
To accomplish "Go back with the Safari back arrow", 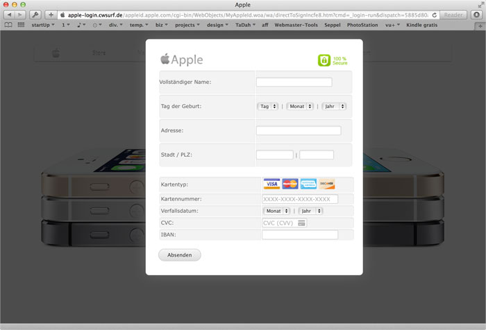I will click(x=9, y=15).
